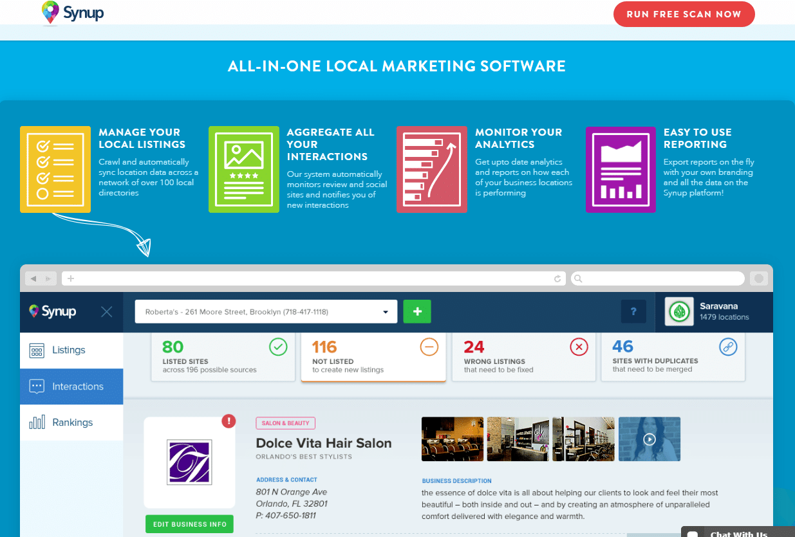
Task: Click the Salon & Beauty category tag
Action: [285, 423]
